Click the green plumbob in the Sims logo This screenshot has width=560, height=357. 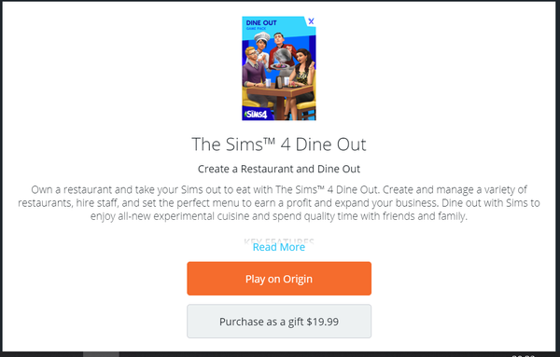(245, 115)
